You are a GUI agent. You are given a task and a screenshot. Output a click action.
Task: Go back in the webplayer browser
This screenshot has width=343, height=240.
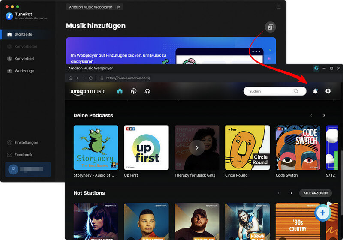coord(78,78)
